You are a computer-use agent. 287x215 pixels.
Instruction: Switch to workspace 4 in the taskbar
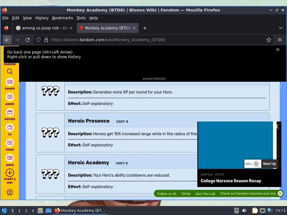tap(33, 211)
